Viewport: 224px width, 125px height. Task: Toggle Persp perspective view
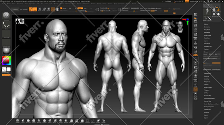(x=195, y=39)
